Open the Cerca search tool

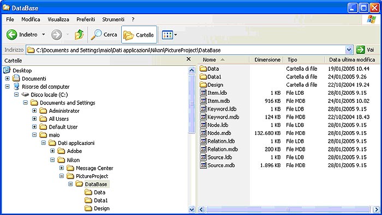[104, 35]
